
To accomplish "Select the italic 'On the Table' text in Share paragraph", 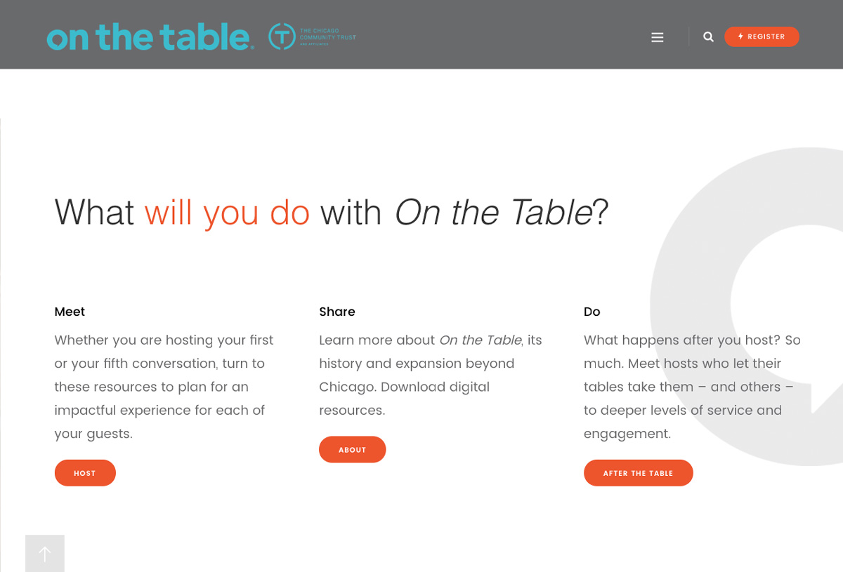I will click(479, 340).
